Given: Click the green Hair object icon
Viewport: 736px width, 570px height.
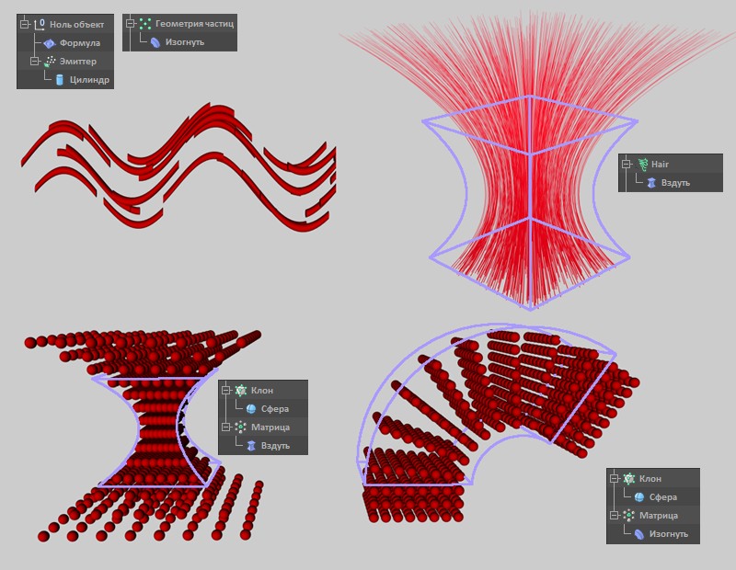Looking at the screenshot, I should point(642,165).
